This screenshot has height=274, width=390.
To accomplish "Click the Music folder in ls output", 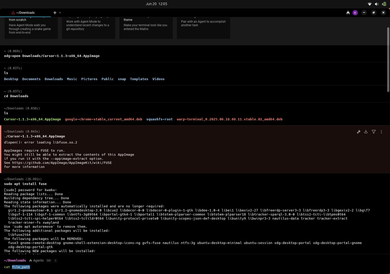I will click(x=72, y=79).
